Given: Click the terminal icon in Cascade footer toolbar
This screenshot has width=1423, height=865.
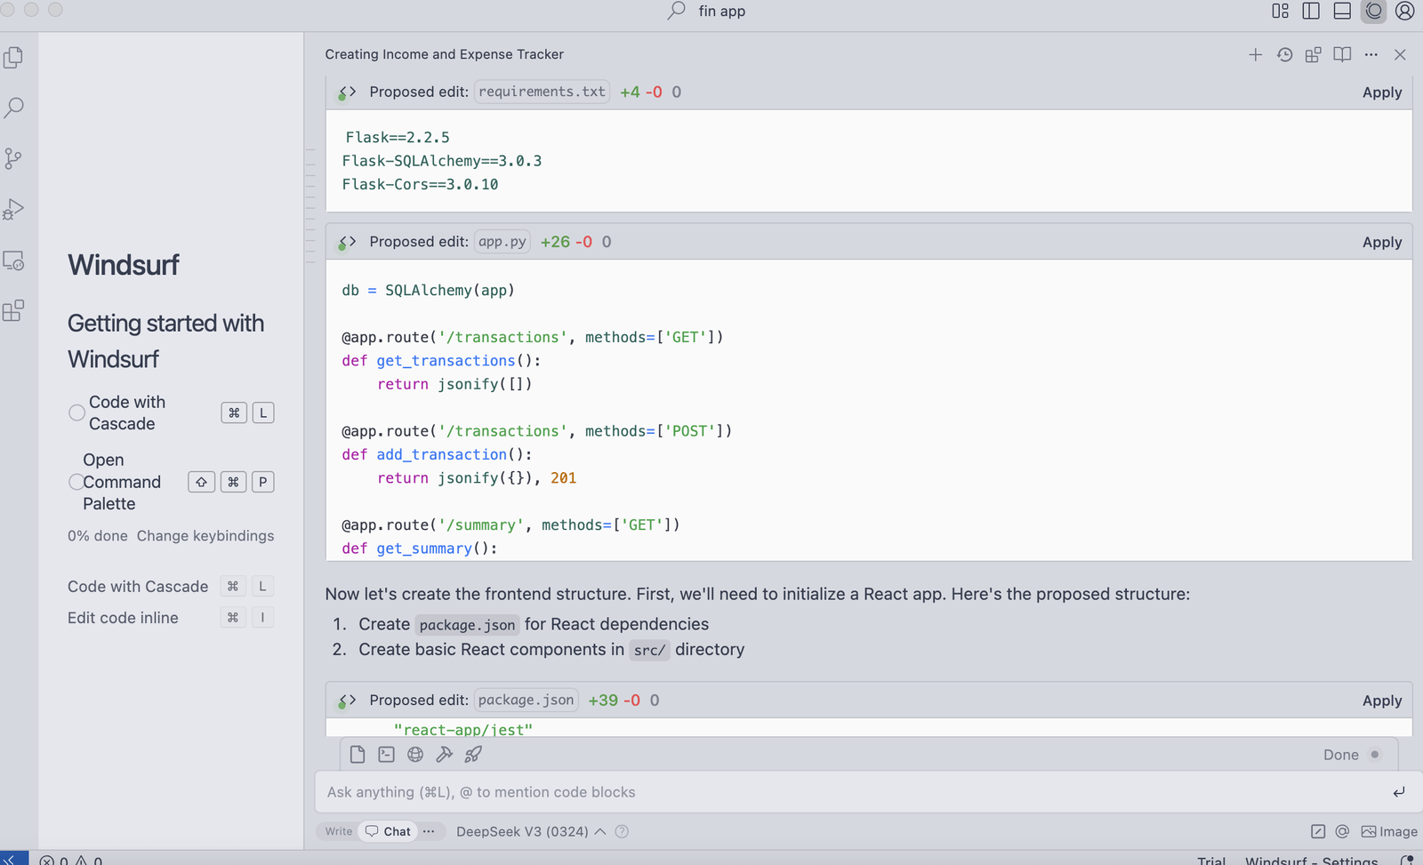Looking at the screenshot, I should point(386,755).
